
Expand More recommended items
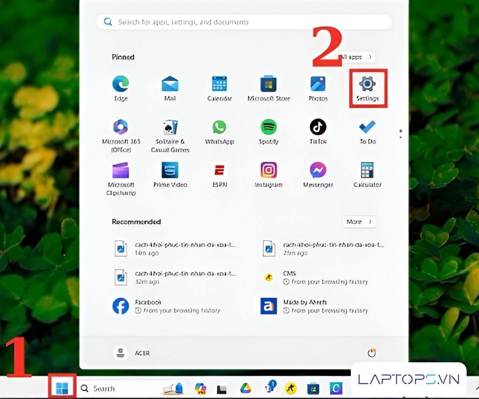point(359,222)
